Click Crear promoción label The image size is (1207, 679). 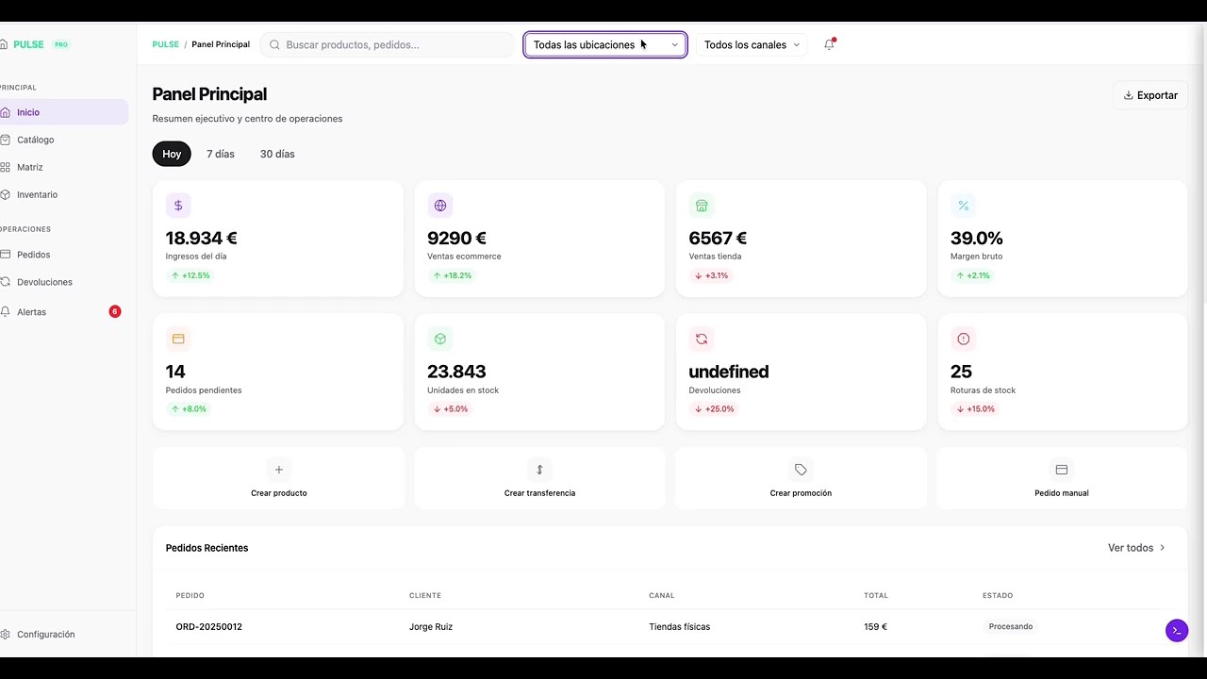[801, 493]
